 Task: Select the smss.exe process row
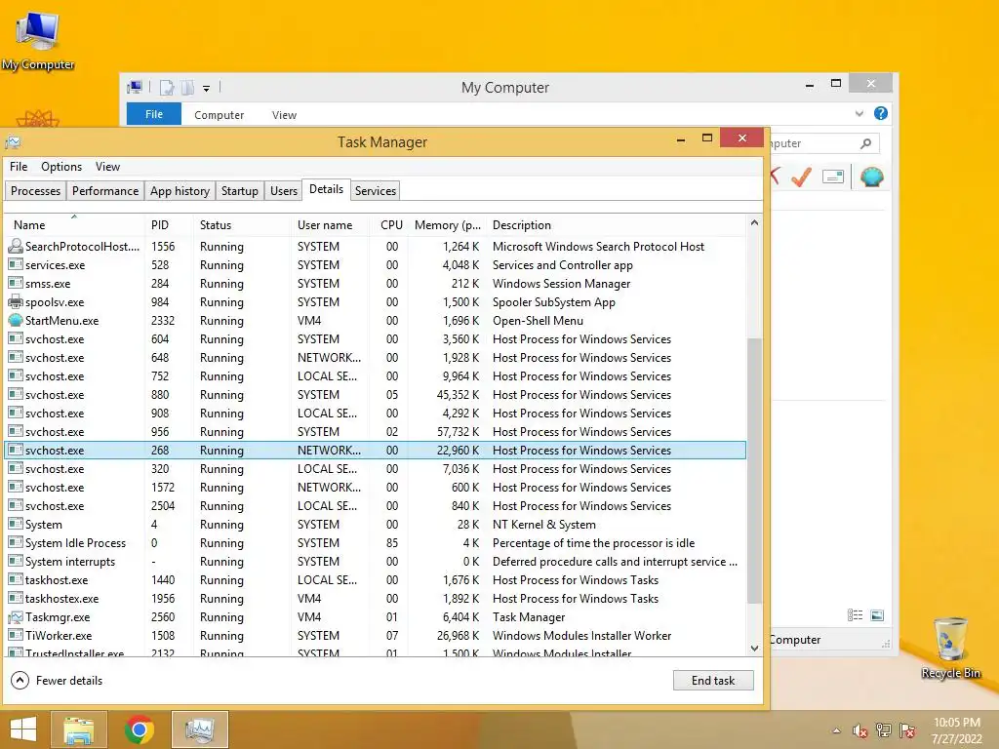coord(376,284)
